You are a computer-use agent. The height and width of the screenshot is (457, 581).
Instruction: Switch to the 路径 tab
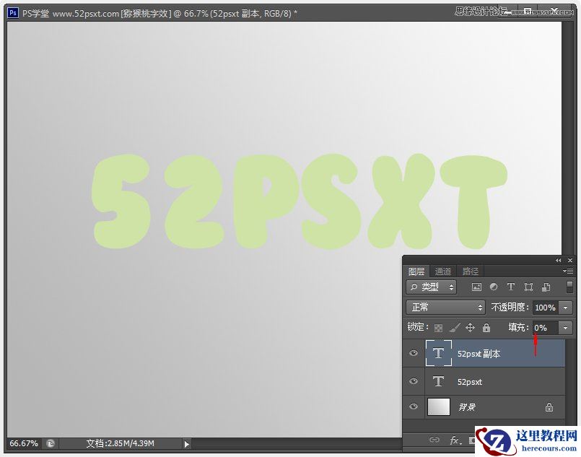tap(471, 271)
